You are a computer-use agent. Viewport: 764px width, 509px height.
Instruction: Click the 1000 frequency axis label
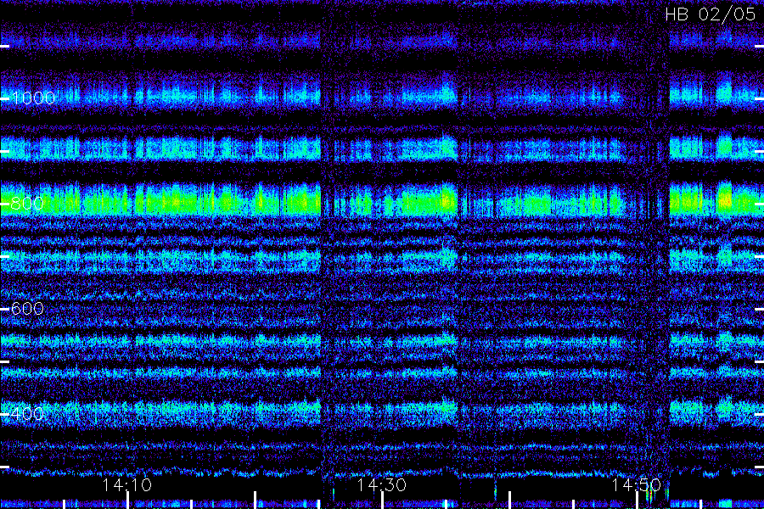[34, 98]
